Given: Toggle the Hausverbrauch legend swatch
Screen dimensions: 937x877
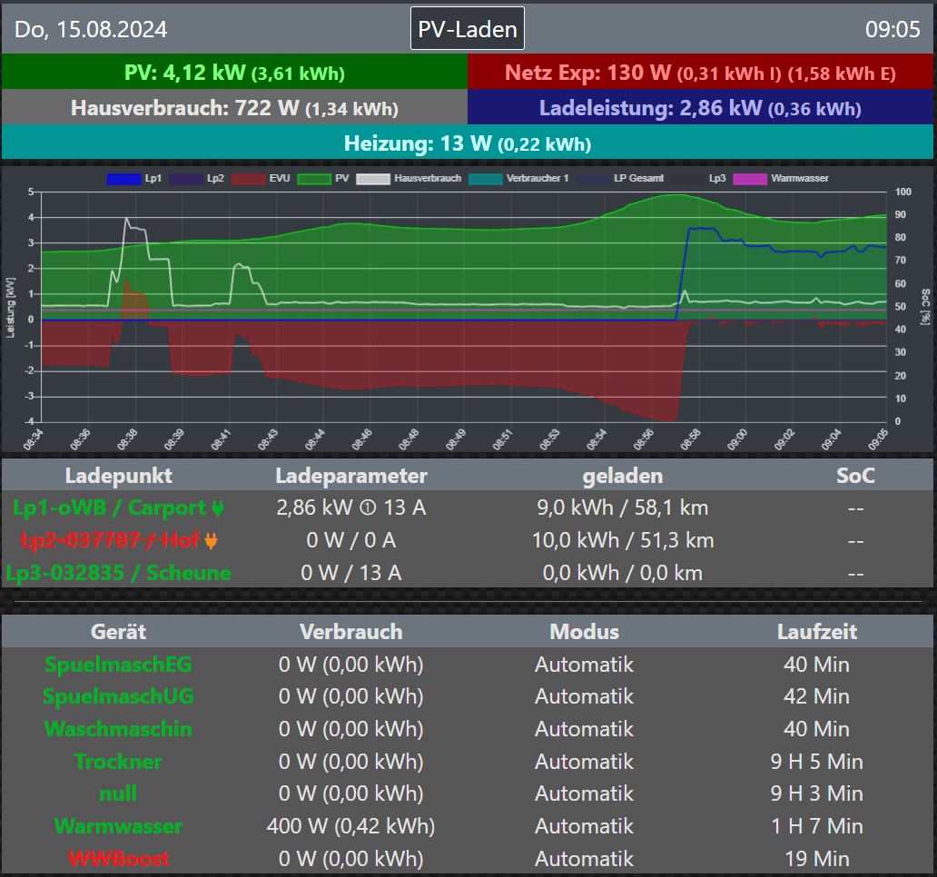Looking at the screenshot, I should pyautogui.click(x=373, y=179).
